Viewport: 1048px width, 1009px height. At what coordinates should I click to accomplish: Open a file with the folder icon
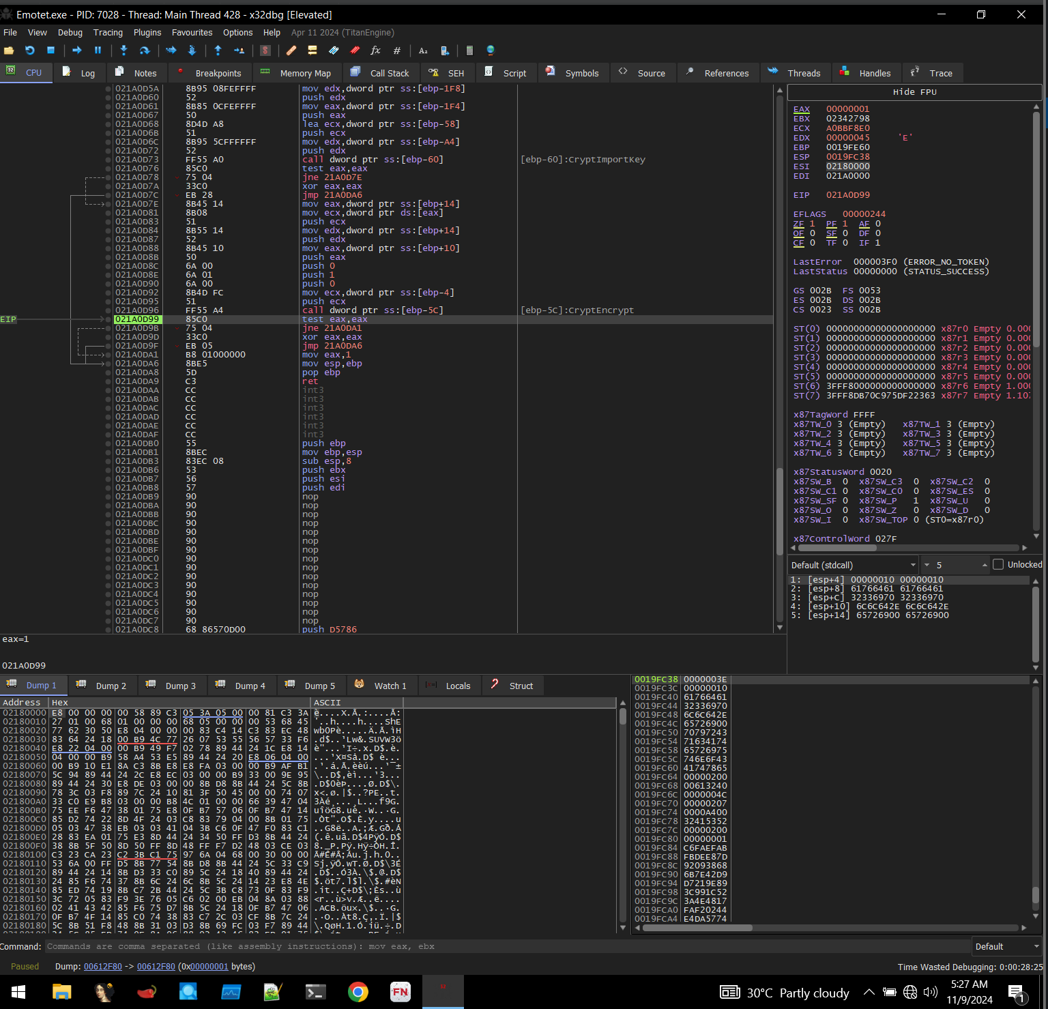tap(9, 50)
